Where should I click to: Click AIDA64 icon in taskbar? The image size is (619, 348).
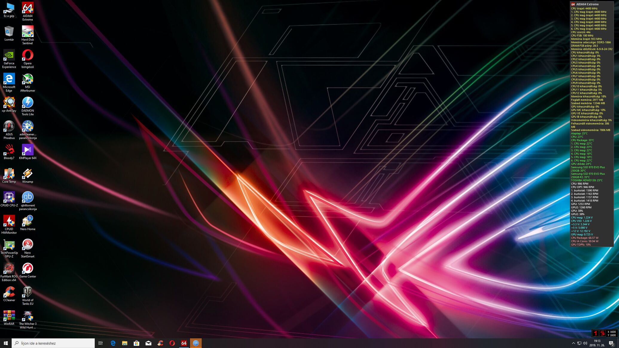[x=184, y=343]
